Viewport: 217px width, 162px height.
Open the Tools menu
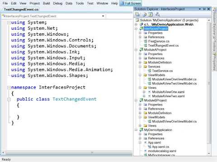(x=80, y=3)
